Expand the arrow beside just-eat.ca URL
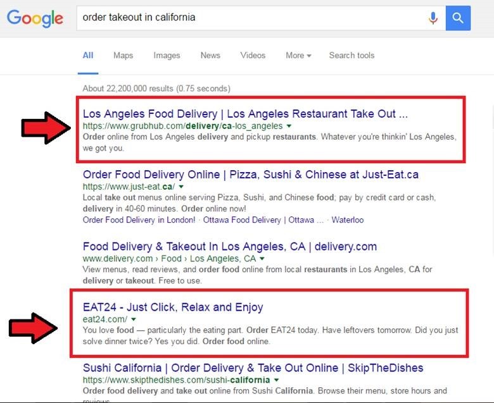Image resolution: width=494 pixels, height=403 pixels. pos(180,187)
